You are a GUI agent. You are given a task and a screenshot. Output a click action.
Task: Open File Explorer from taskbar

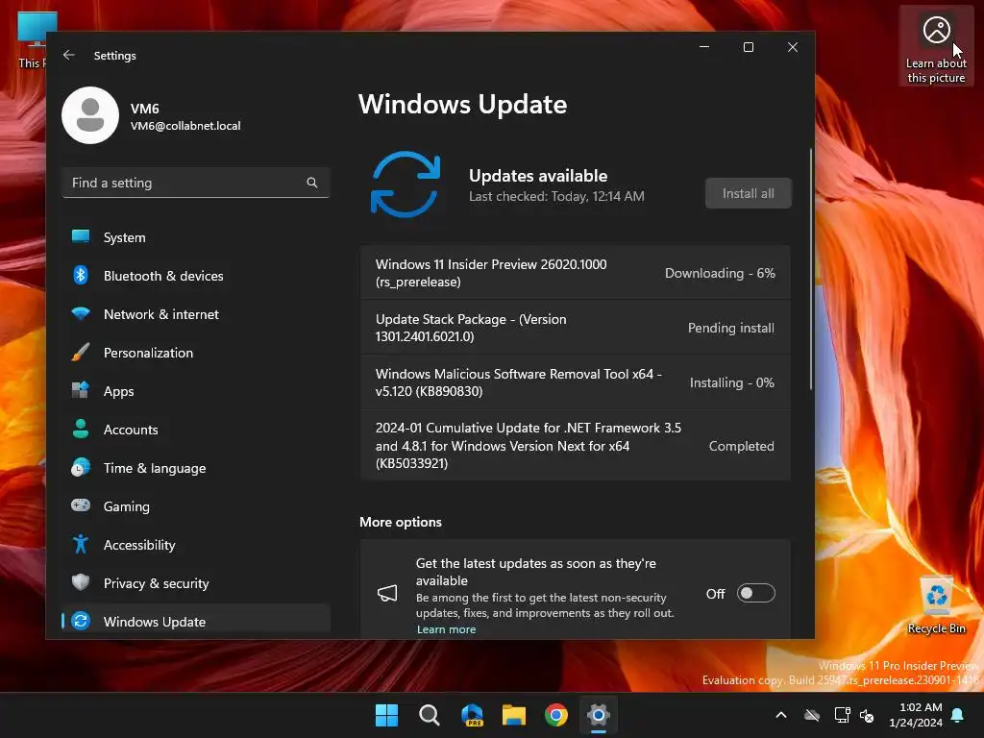tap(514, 715)
